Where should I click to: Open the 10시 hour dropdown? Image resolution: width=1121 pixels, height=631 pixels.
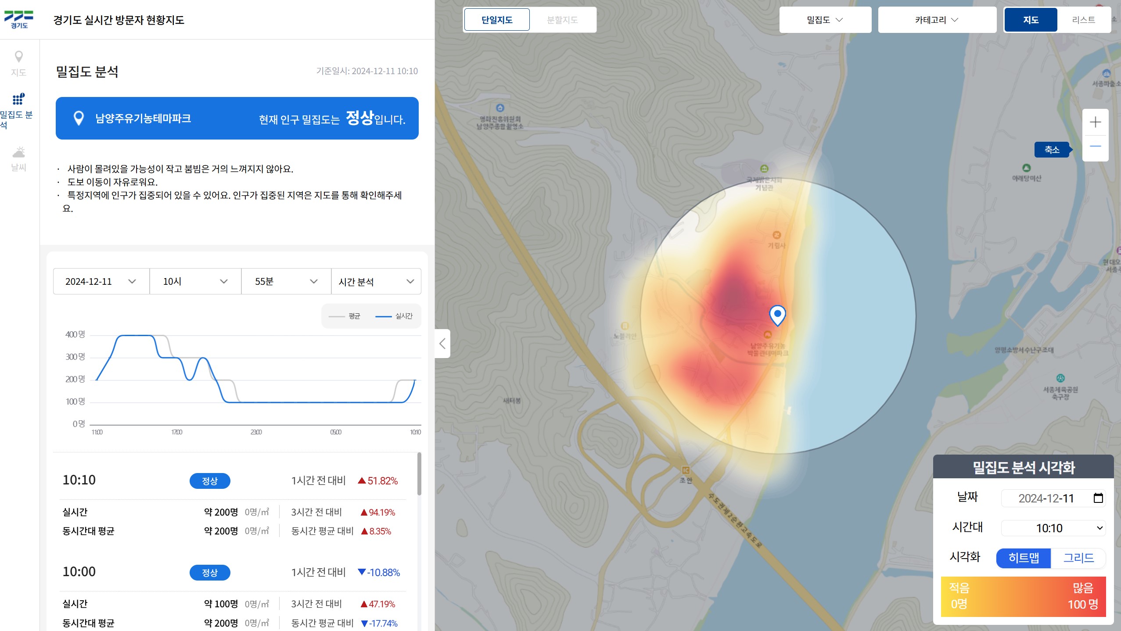tap(195, 281)
